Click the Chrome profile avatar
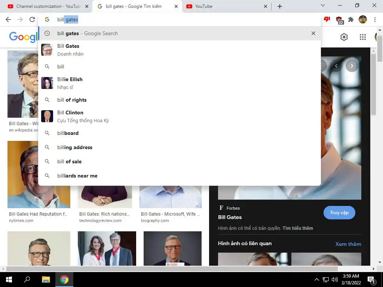 [363, 19]
